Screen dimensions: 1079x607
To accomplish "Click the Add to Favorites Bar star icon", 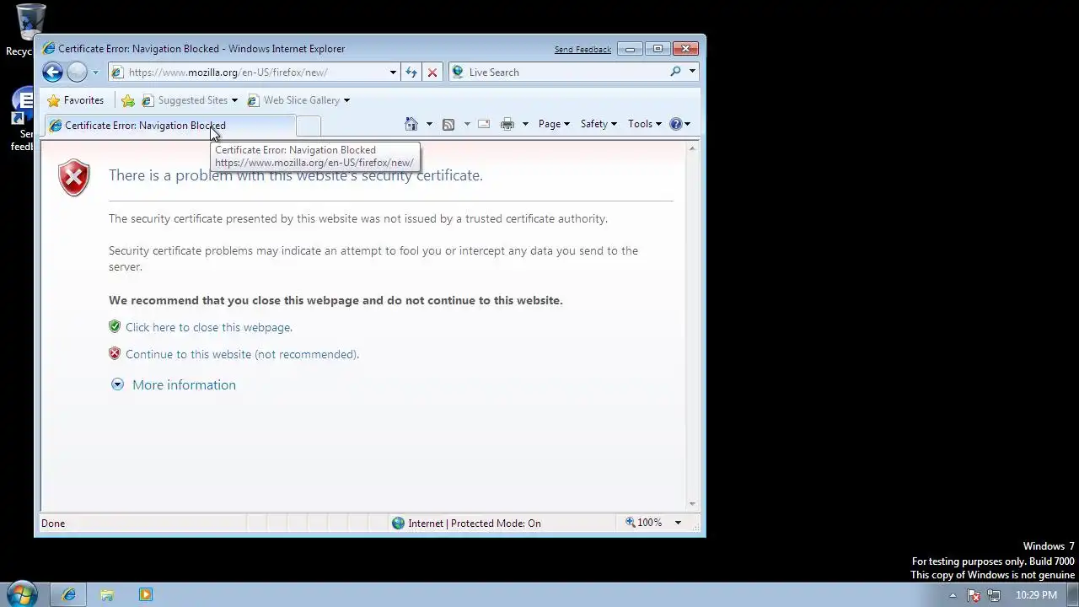I will coord(128,100).
